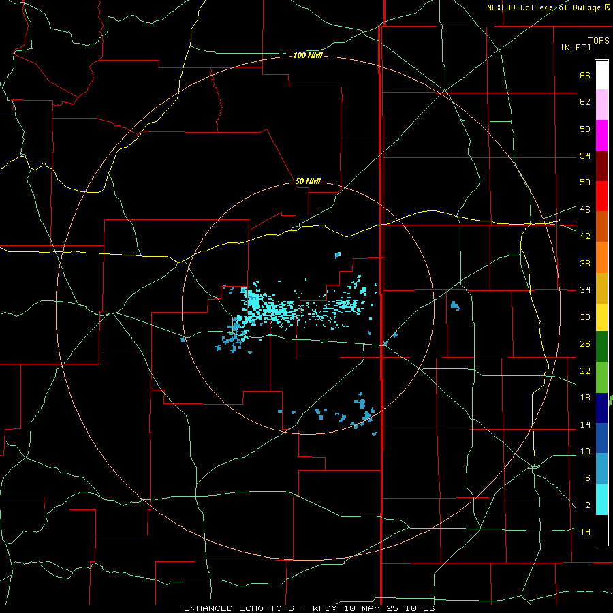Viewport: 613px width, 613px height.
Task: Click the [K FT] units label
Action: [576, 47]
